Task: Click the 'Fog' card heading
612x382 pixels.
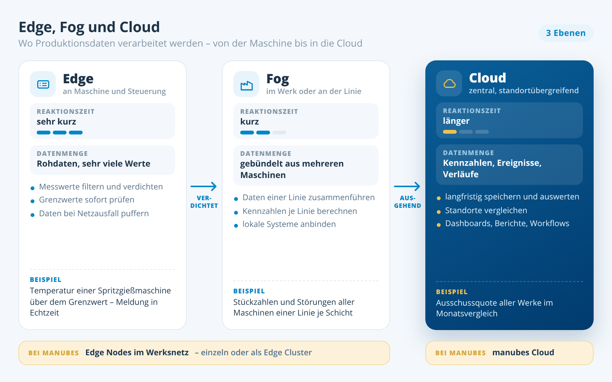Action: pyautogui.click(x=278, y=79)
